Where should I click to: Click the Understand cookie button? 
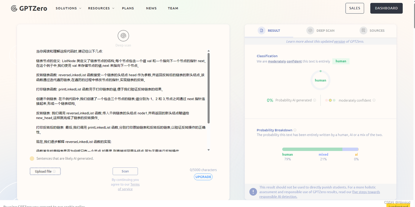[398, 206]
